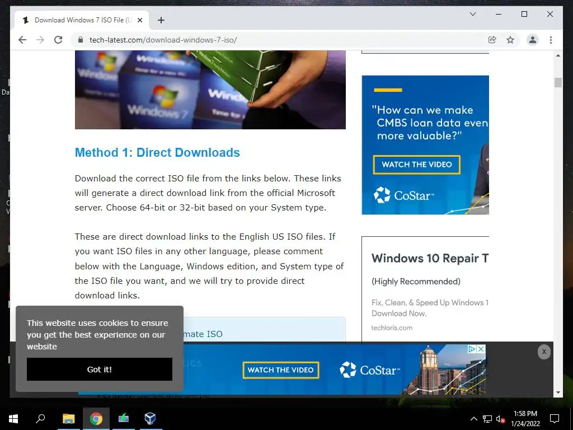Open the green arrow app in taskbar
The image size is (573, 430).
point(123,418)
